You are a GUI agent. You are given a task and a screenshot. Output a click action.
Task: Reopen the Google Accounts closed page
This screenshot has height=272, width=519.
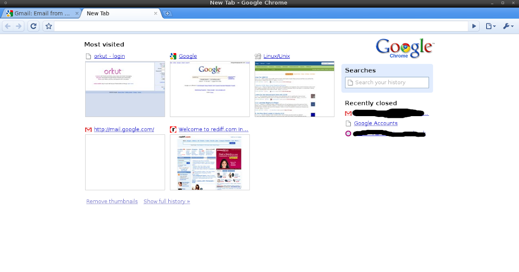(376, 123)
